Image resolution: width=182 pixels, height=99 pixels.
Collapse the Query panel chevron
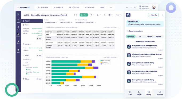click(x=41, y=21)
